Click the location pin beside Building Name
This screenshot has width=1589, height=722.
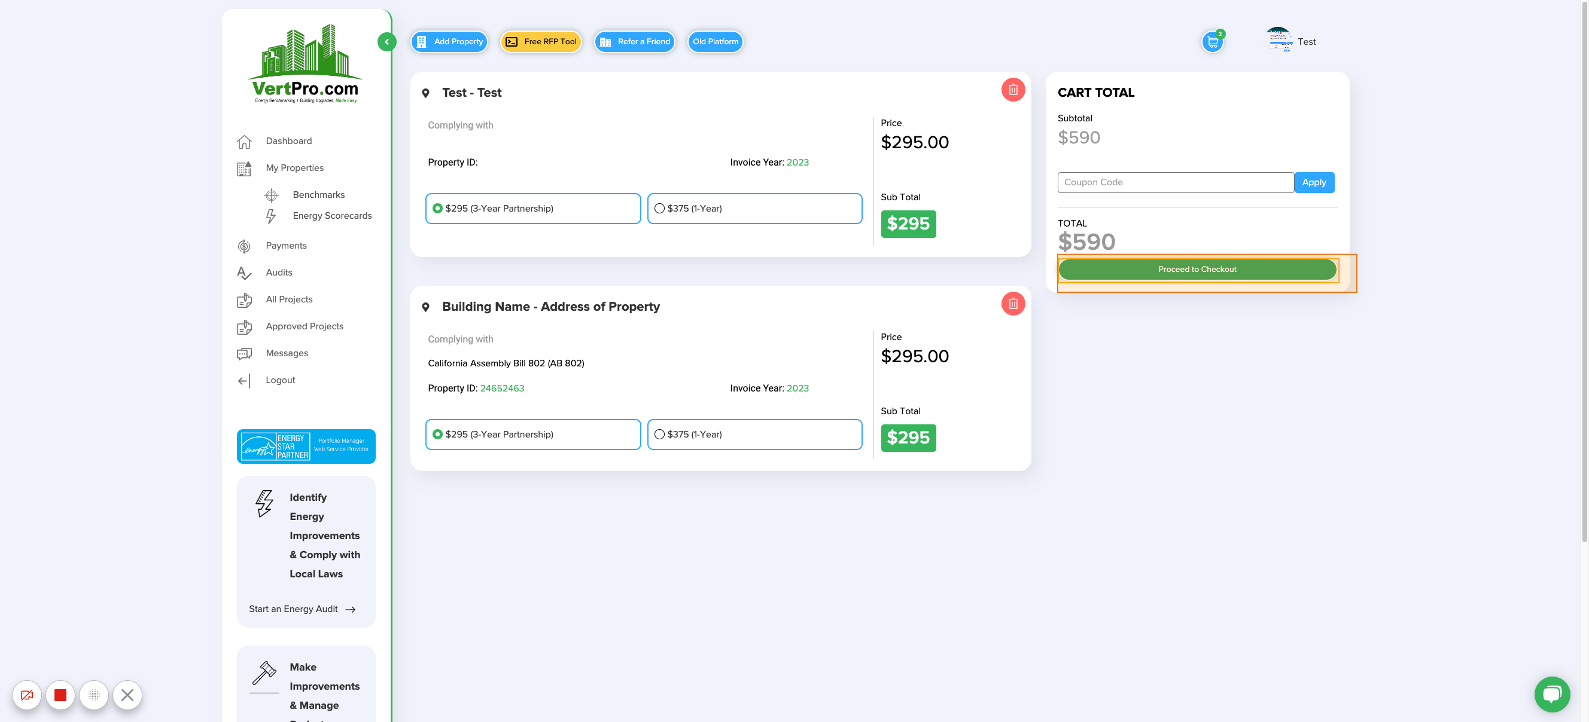coord(425,307)
